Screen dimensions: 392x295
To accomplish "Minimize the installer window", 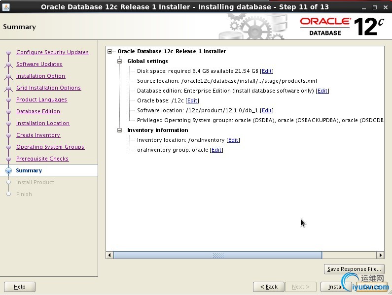I will [364, 7].
